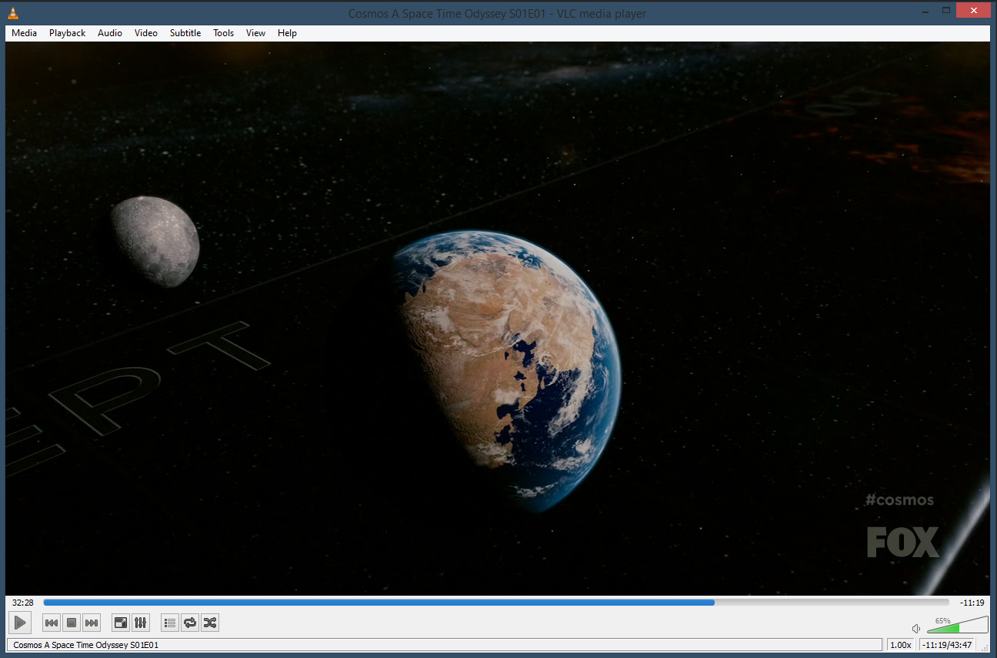Close the VLC media player window
Viewport: 997px width, 658px height.
pyautogui.click(x=973, y=11)
